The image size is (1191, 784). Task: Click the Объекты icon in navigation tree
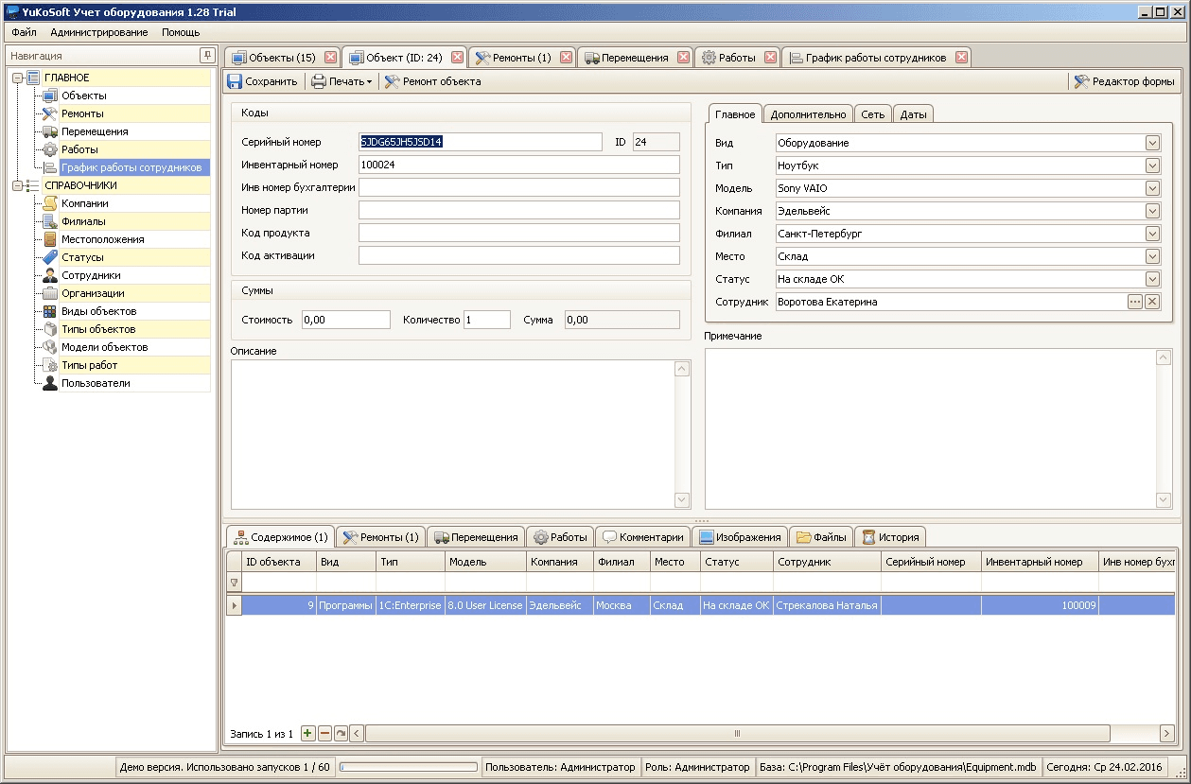(x=50, y=96)
